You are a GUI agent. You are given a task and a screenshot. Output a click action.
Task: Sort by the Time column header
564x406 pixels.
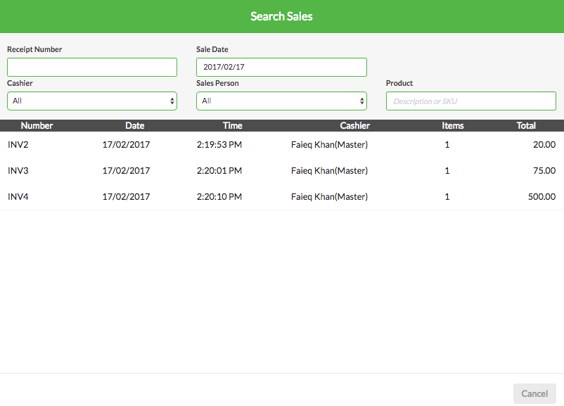[x=232, y=126]
